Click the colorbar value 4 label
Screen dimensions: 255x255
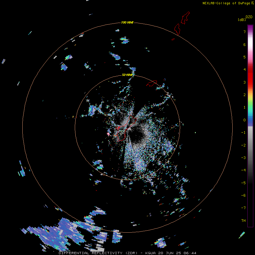[245, 70]
